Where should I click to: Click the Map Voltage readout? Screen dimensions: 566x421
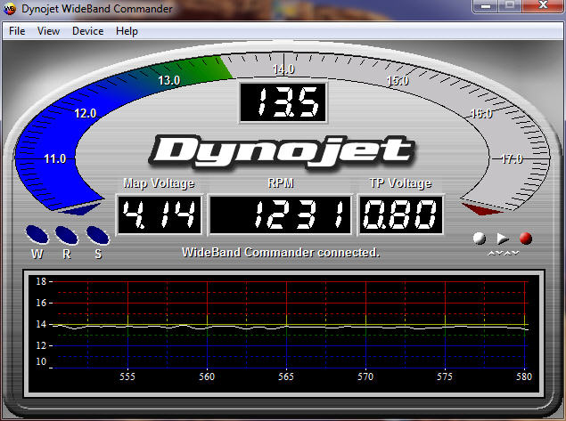159,215
